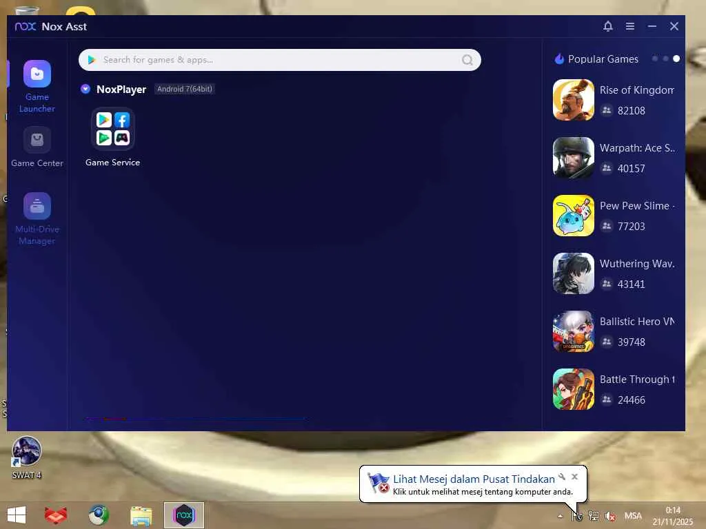Collapse the NoxPlayer section arrow
Image resolution: width=706 pixels, height=529 pixels.
click(85, 89)
